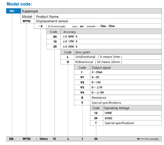
Task: Select output code V1
Action: [82, 77]
